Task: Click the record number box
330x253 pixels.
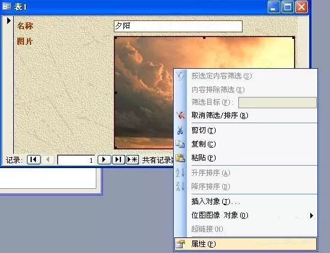Action: tap(76, 160)
